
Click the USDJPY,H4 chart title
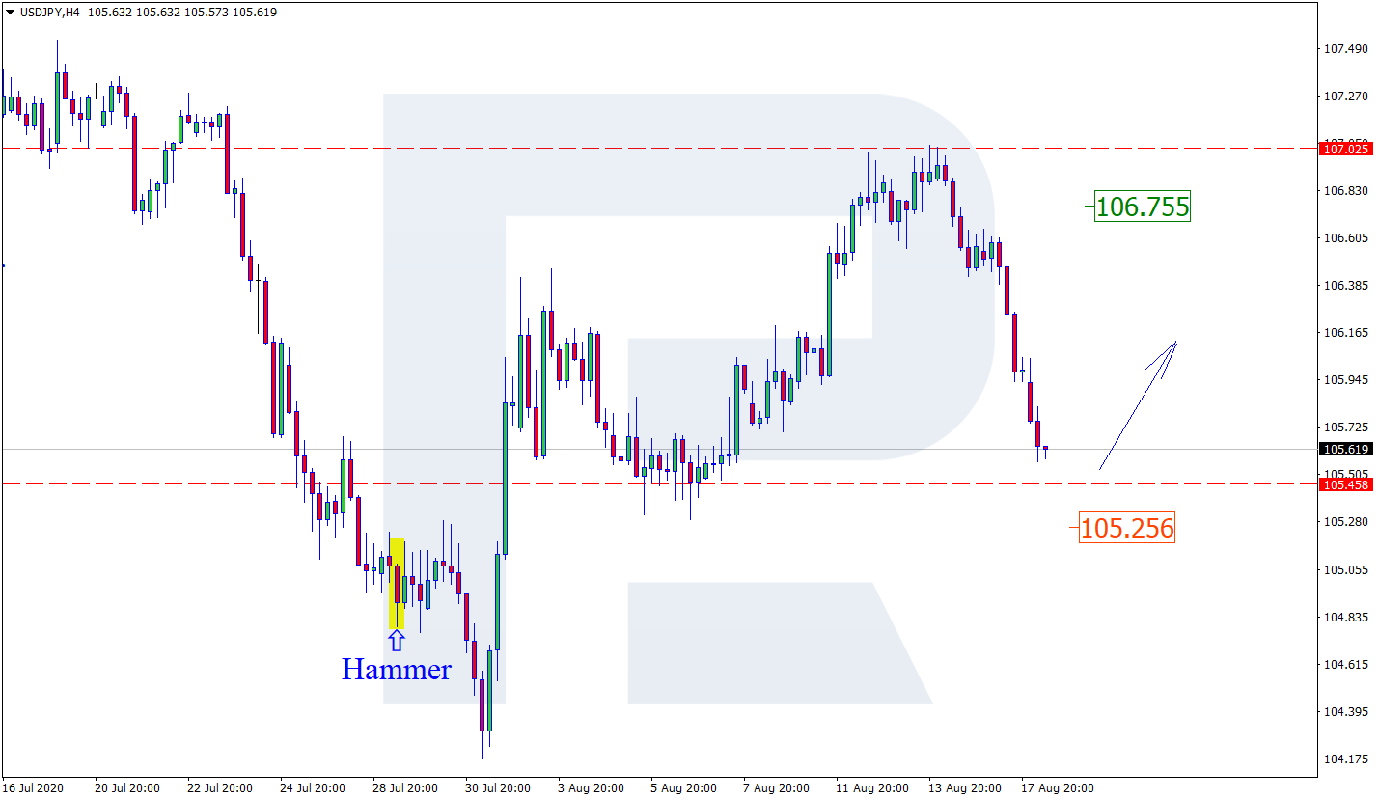(49, 13)
